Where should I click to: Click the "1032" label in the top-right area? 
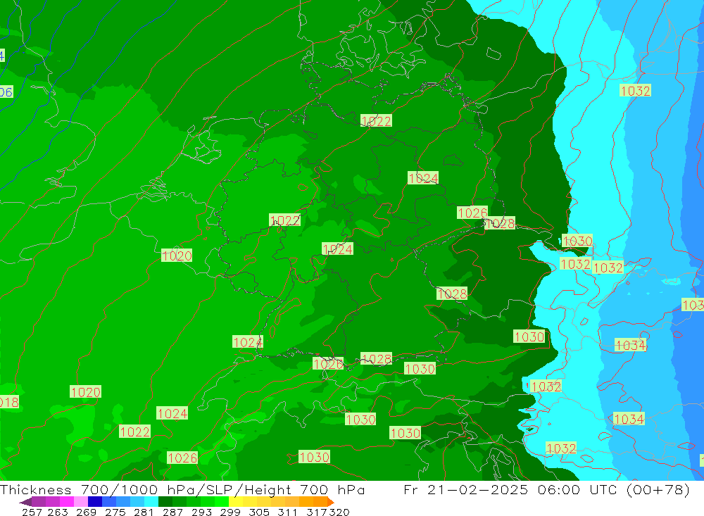(x=635, y=91)
